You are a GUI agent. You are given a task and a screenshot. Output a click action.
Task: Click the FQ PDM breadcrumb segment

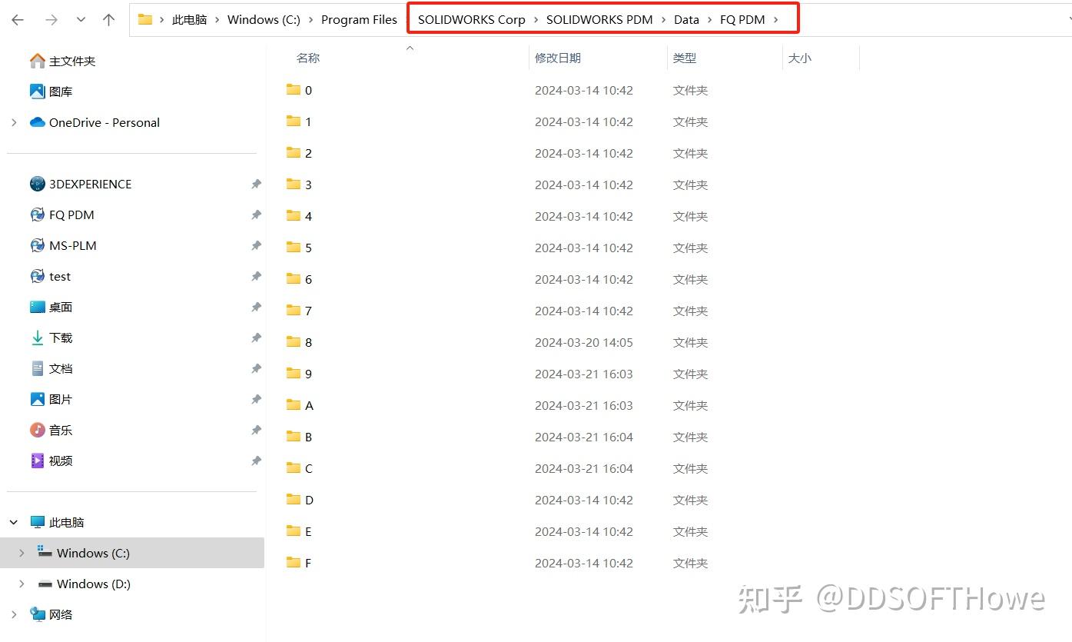click(742, 20)
